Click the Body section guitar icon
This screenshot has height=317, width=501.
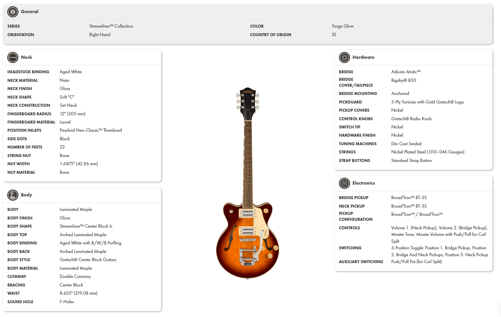[13, 195]
